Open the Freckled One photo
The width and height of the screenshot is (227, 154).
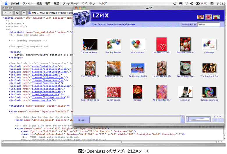coord(209,68)
